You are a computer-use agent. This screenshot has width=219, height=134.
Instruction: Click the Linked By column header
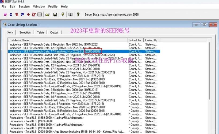152,40
